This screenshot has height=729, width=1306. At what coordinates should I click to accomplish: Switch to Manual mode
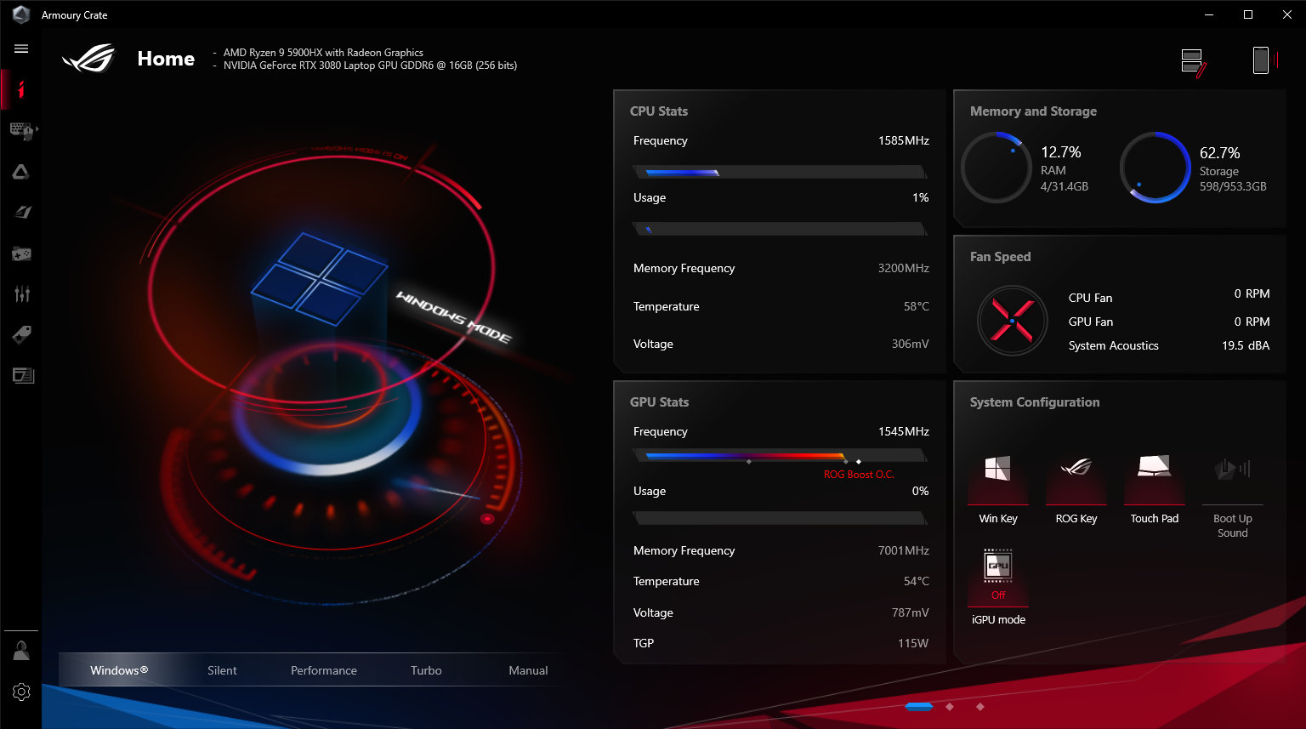tap(528, 670)
